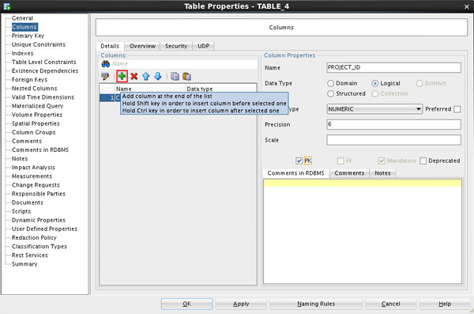Select Volume Properties in the tree
This screenshot has height=314, width=474.
pos(37,115)
